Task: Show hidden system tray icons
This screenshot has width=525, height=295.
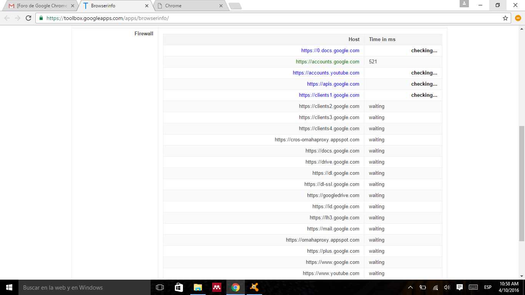Action: pos(410,287)
